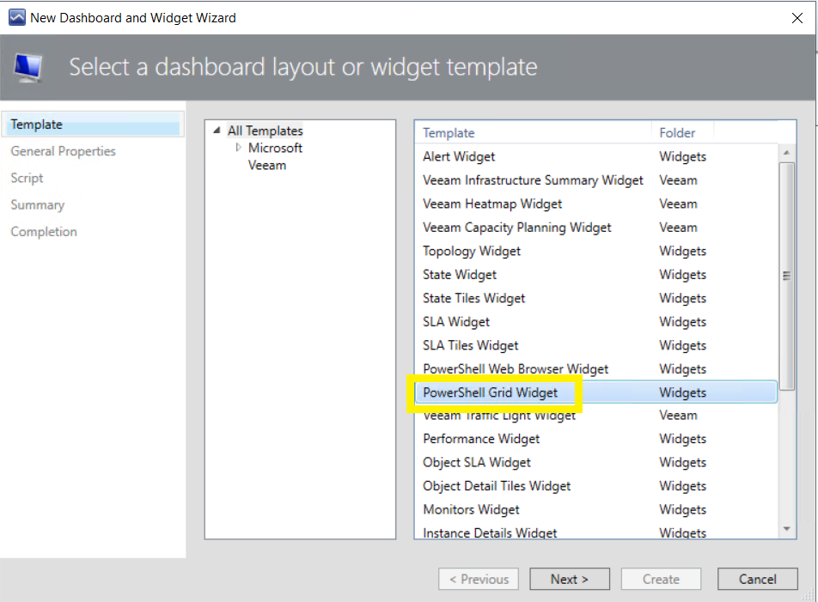Select the Veeam Heatmap Widget row

596,204
